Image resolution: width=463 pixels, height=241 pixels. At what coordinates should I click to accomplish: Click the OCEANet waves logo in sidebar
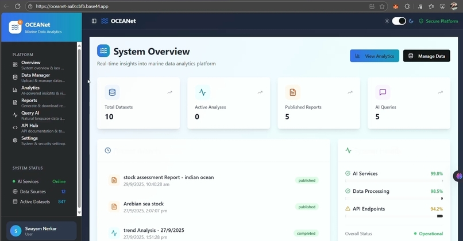15,27
